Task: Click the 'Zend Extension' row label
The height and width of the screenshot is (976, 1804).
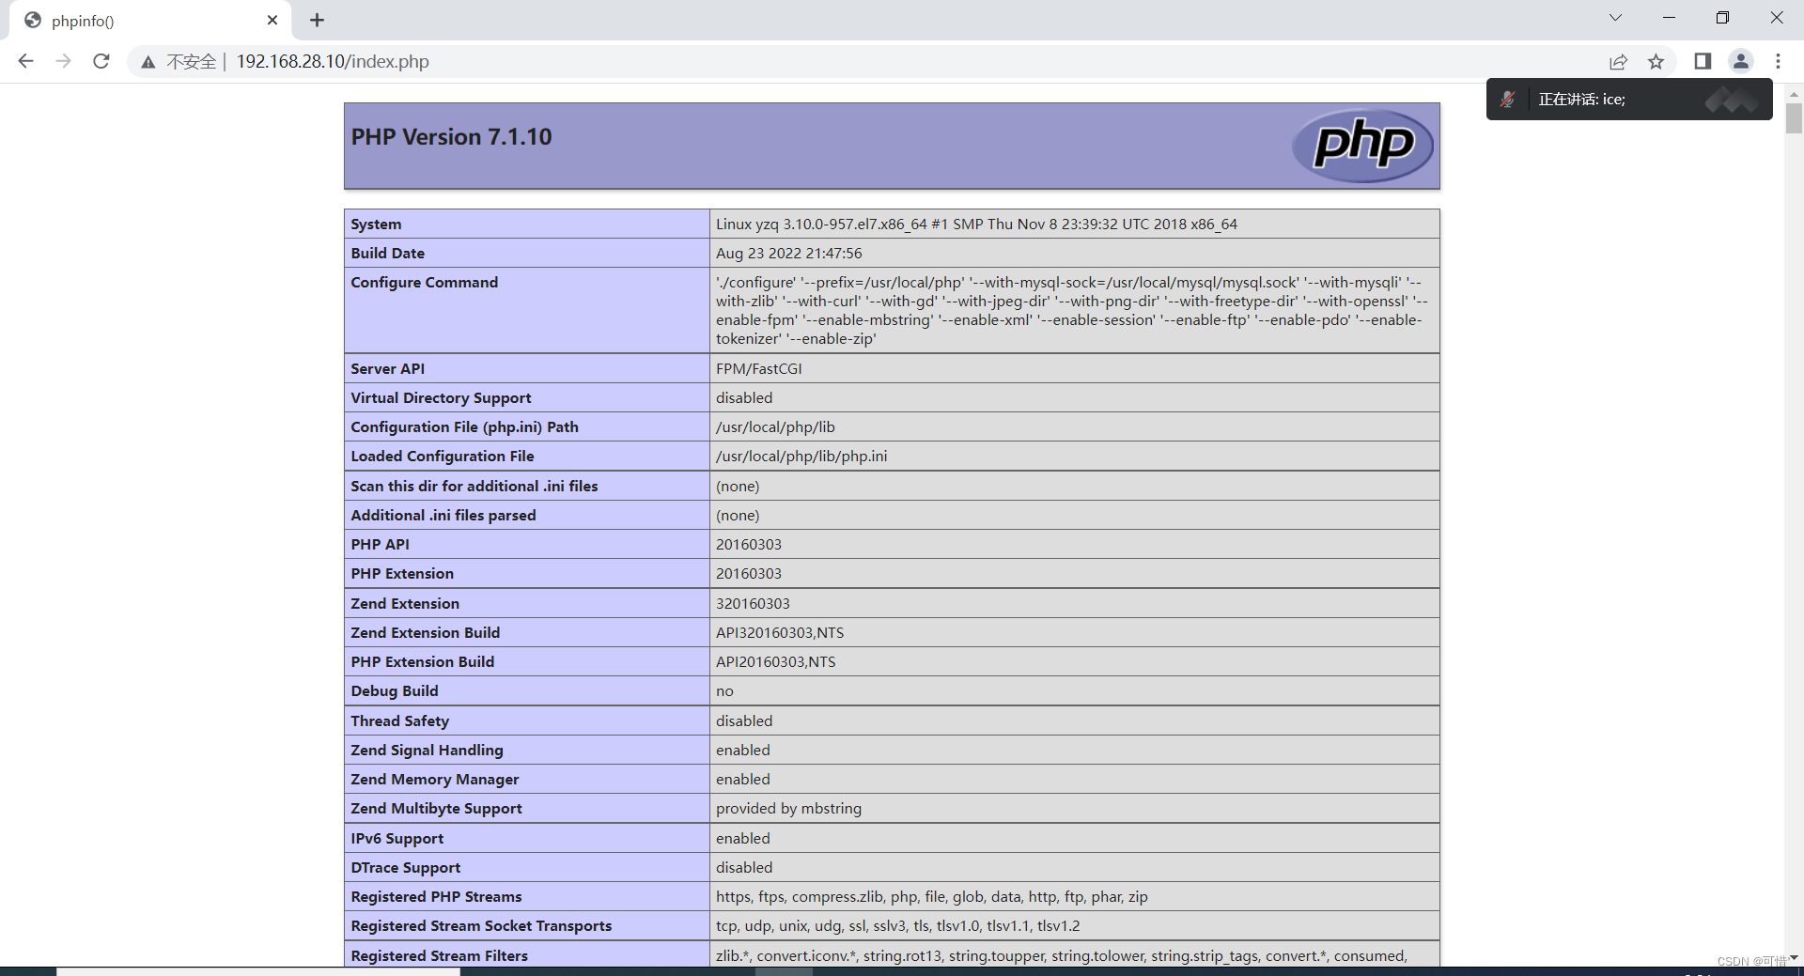Action: (x=404, y=604)
